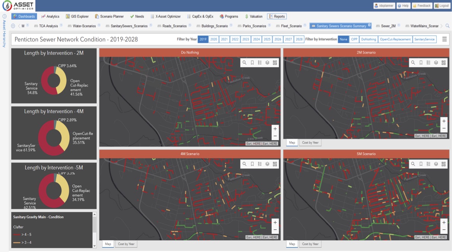This screenshot has height=252, width=452.
Task: Filter by year 2024
Action: [x=256, y=39]
